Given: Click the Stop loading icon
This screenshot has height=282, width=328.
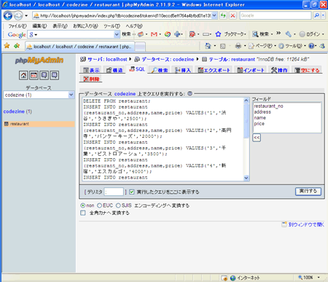Looking at the screenshot, I should point(233,15).
